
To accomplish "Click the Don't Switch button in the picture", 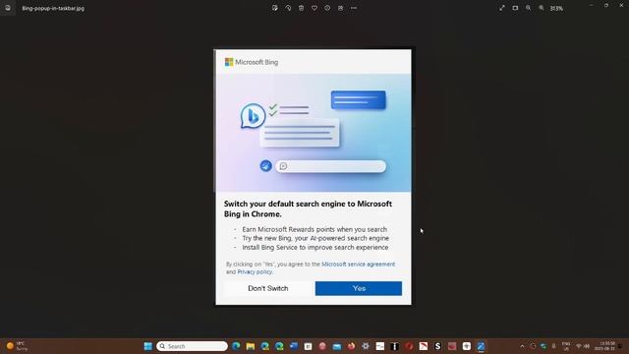I will coord(267,288).
